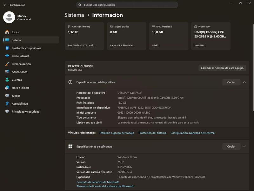Image resolution: width=254 pixels, height=191 pixels.
Task: Click the device ID value 708BF126-A075-4252-BE25-0DC46C9576DA
Action: click(x=144, y=108)
